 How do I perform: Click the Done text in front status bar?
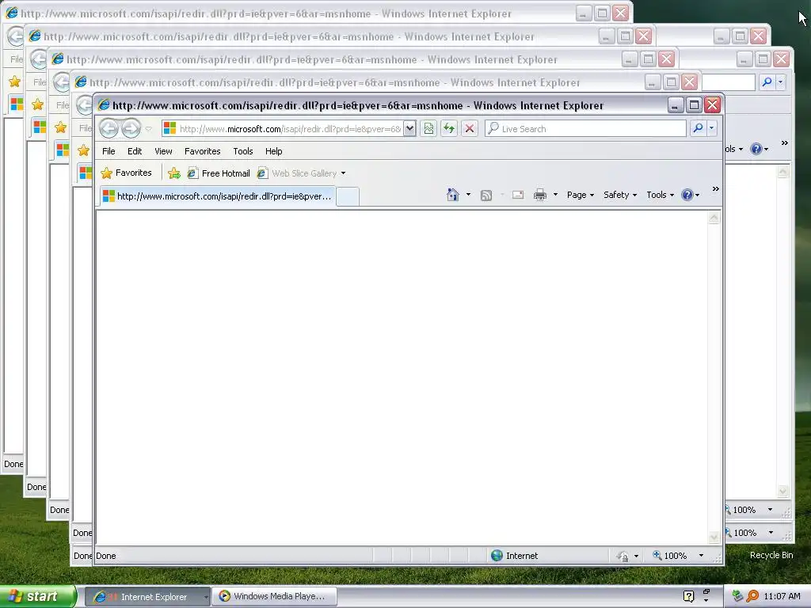pos(105,556)
